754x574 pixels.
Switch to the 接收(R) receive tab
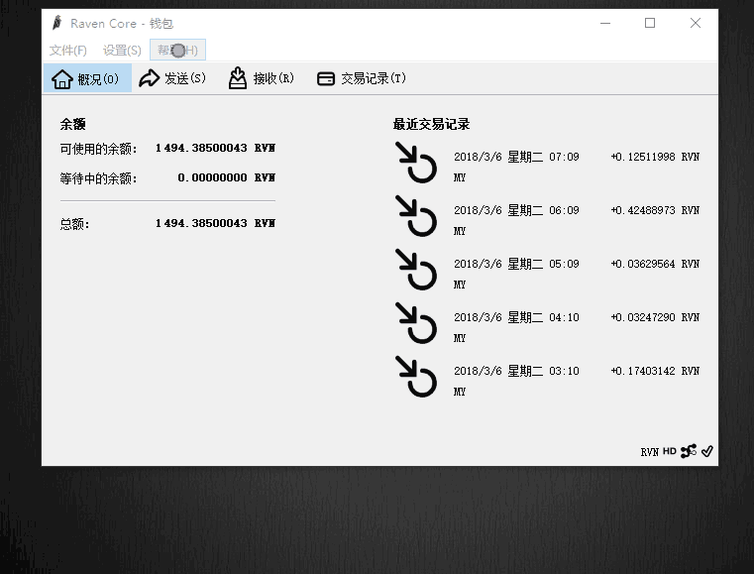[262, 78]
